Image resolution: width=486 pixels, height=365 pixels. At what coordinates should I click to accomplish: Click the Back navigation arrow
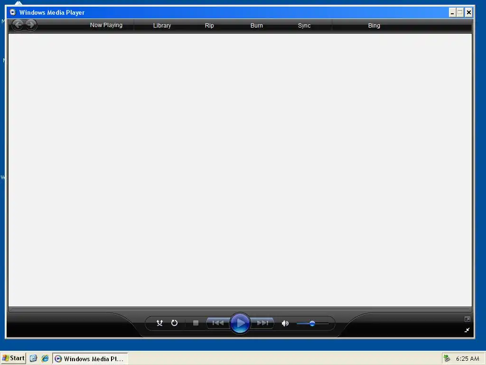click(18, 25)
